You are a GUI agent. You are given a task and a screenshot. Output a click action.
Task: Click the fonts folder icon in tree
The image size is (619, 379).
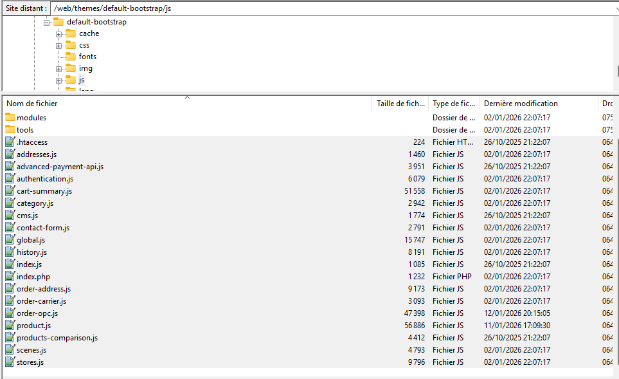pos(71,57)
